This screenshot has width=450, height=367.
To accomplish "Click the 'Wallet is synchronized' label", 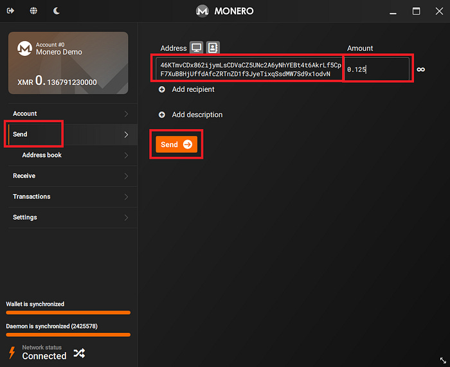I will [35, 304].
